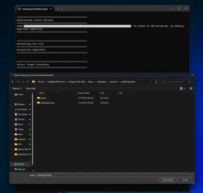Select the LikeADragonIshin folder row
Viewport: 203px width, 193px height.
73,103
